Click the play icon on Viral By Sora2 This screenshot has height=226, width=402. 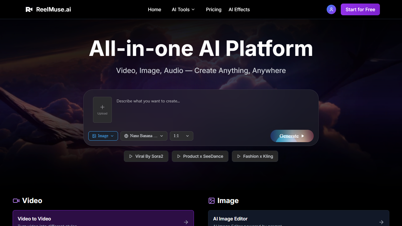coord(131,156)
